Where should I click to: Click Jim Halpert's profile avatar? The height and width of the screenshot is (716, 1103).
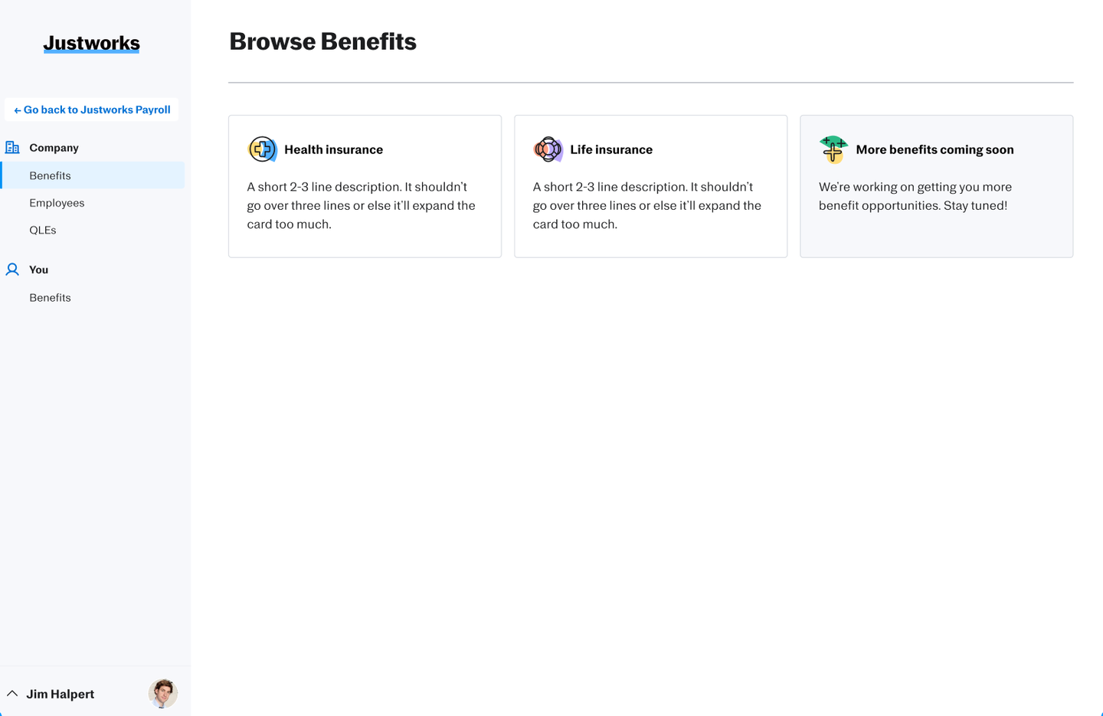pyautogui.click(x=163, y=693)
